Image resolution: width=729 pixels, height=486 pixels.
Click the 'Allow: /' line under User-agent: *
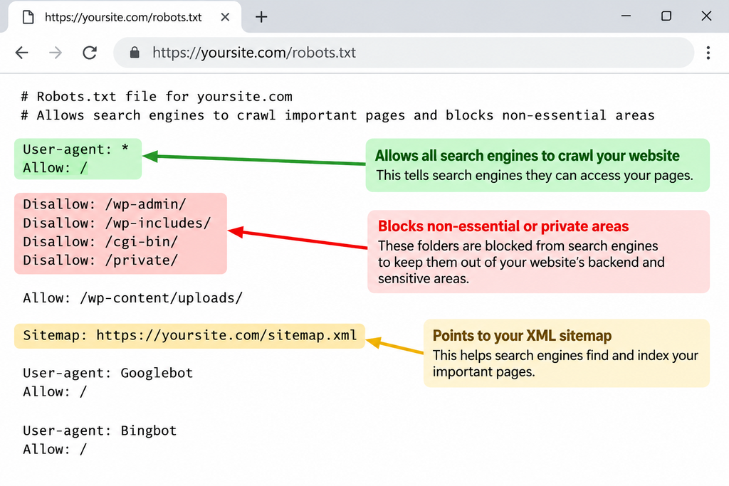(55, 168)
